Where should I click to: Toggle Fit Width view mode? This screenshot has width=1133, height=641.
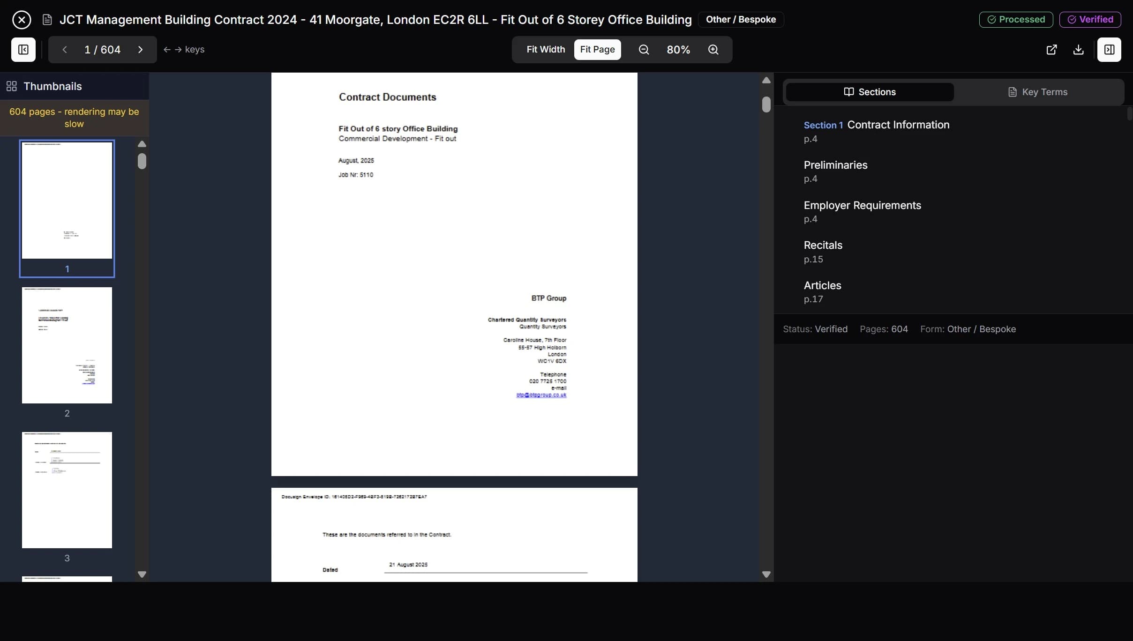coord(545,49)
